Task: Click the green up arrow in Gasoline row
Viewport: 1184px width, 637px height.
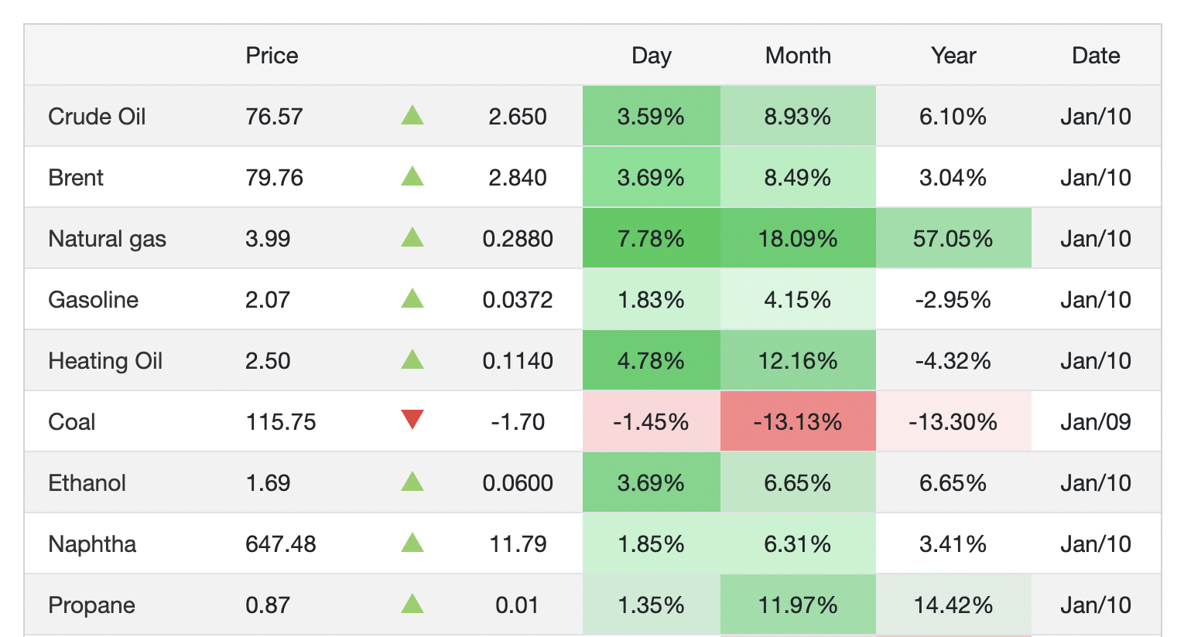Action: 412,299
